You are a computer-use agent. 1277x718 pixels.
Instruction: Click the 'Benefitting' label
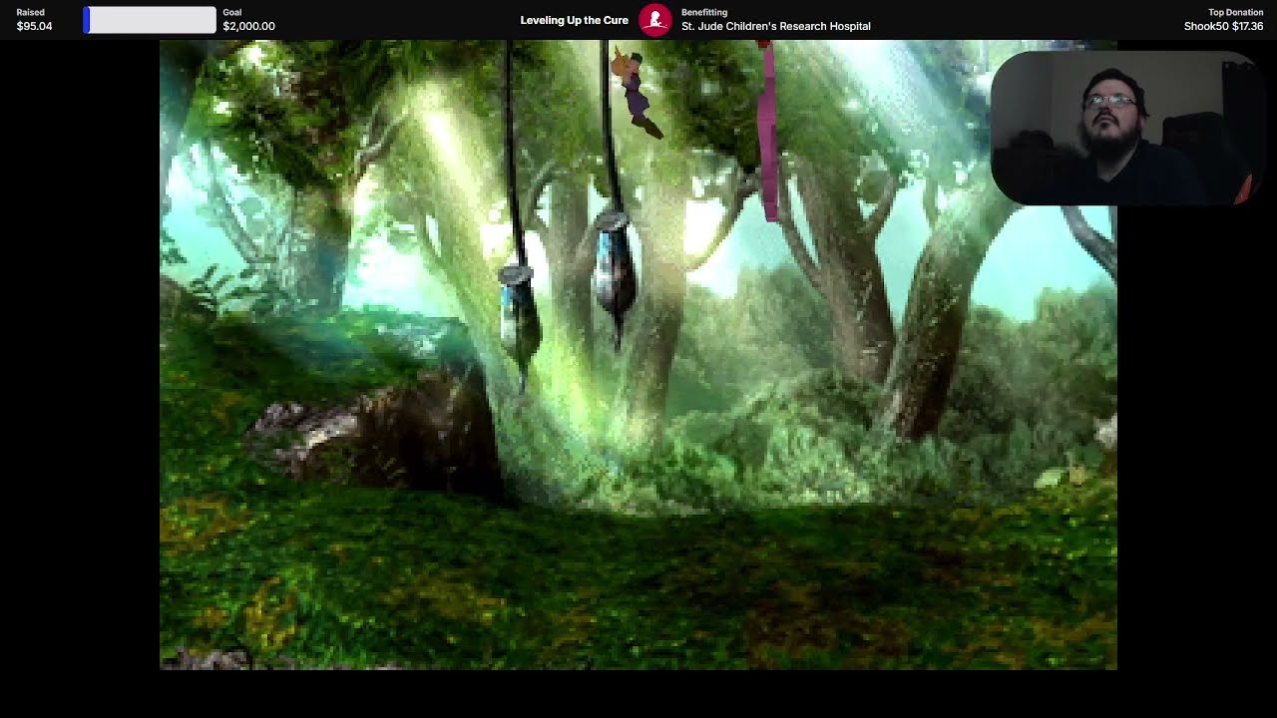point(704,12)
